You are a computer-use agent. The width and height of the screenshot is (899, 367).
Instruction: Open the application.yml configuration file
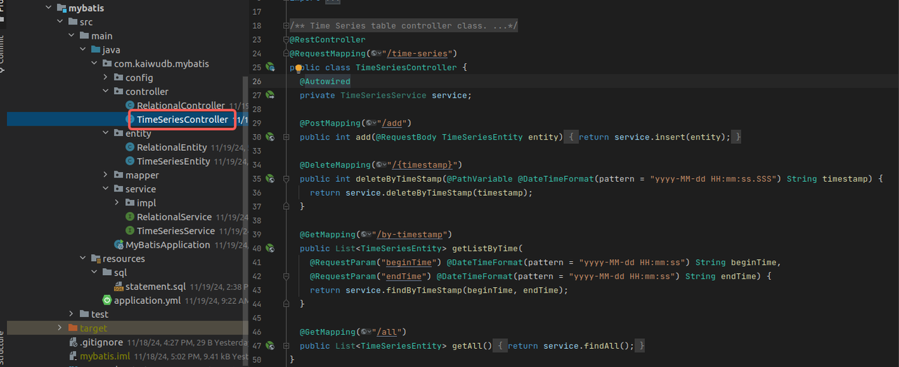[x=147, y=300]
